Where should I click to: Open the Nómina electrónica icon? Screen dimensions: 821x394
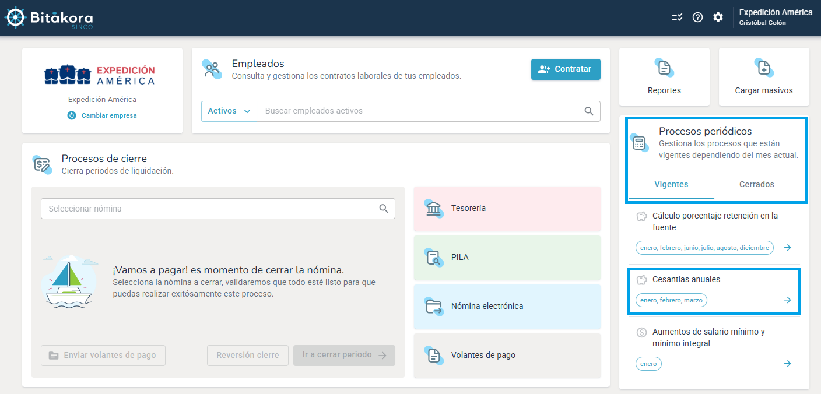click(x=433, y=305)
